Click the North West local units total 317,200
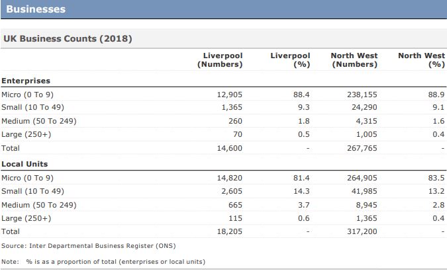The height and width of the screenshot is (277, 447). (x=362, y=232)
